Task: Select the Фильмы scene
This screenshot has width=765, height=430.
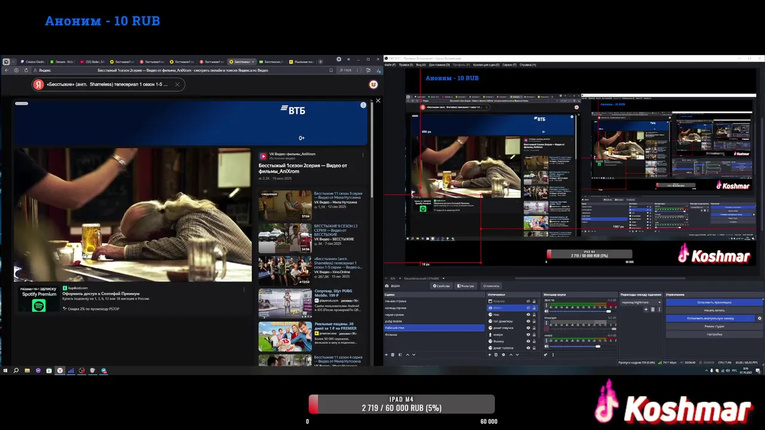Action: [434, 334]
